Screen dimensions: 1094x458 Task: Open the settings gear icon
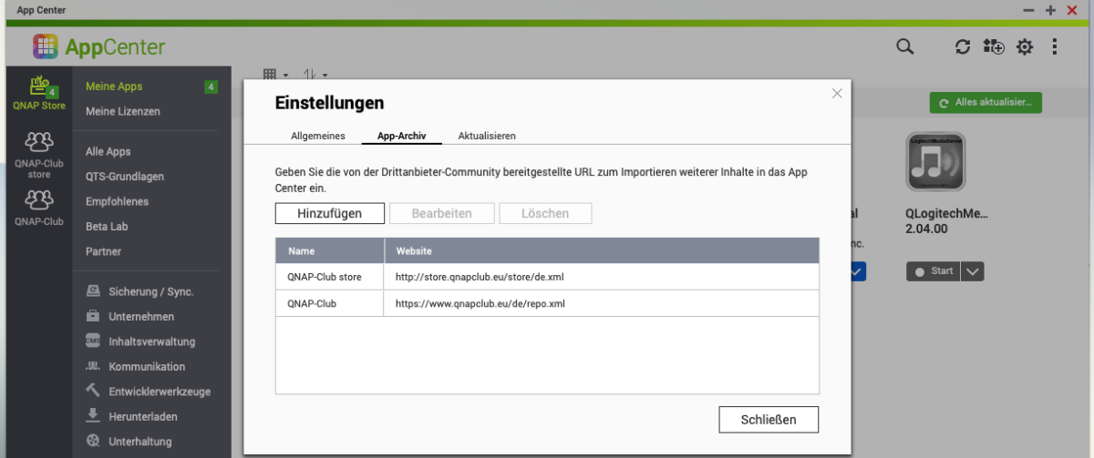pyautogui.click(x=1025, y=47)
